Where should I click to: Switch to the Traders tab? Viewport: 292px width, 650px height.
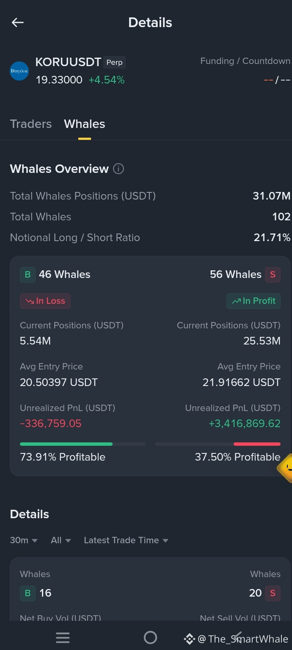[x=31, y=124]
